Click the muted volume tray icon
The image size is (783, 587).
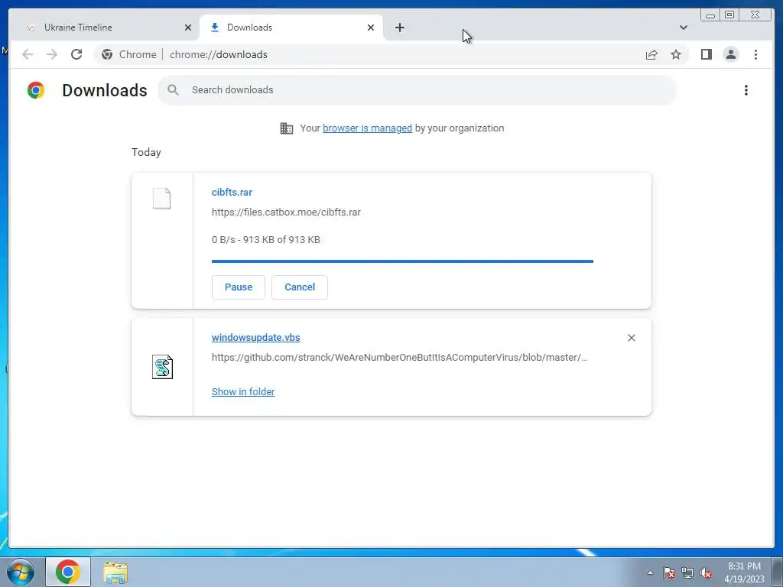pos(705,572)
